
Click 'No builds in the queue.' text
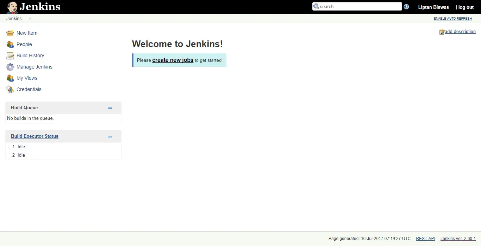click(30, 118)
